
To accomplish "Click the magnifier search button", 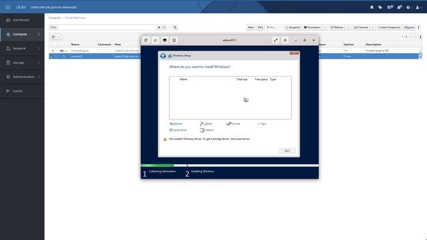I will click(x=175, y=27).
